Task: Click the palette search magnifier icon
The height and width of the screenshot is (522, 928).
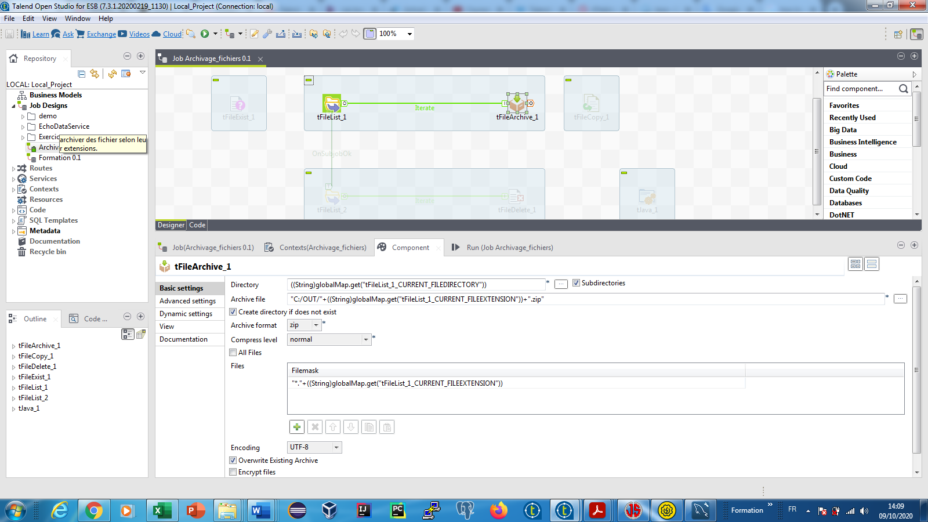Action: tap(903, 89)
